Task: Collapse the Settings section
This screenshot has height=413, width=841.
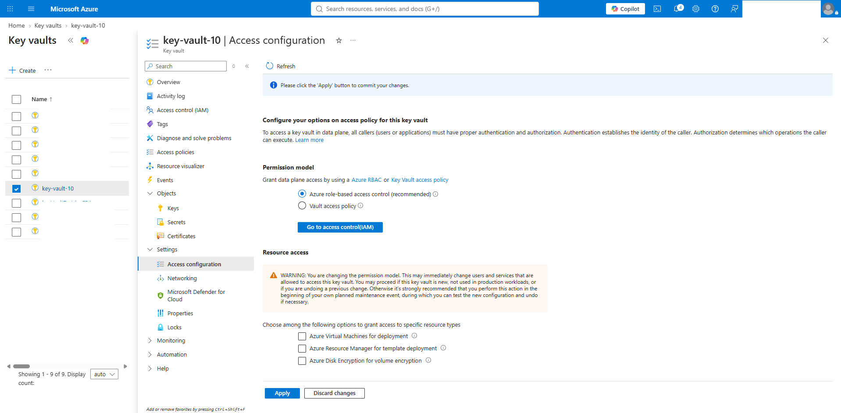Action: click(x=150, y=249)
